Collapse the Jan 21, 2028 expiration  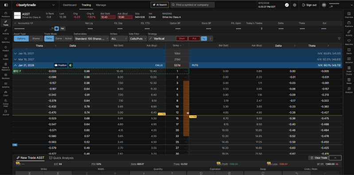click(16, 65)
